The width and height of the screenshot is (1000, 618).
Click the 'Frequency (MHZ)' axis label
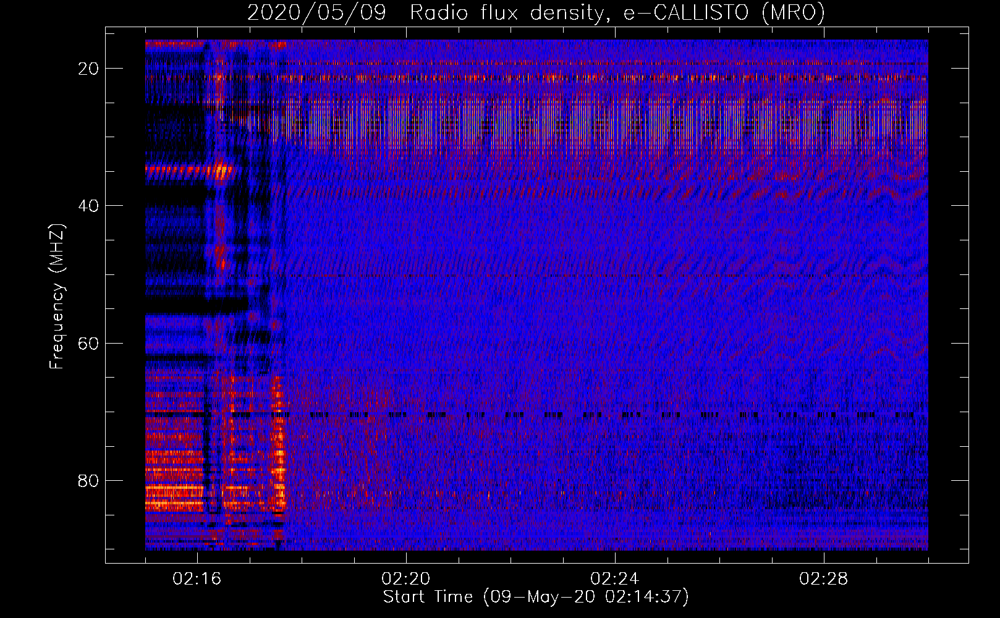tap(57, 297)
